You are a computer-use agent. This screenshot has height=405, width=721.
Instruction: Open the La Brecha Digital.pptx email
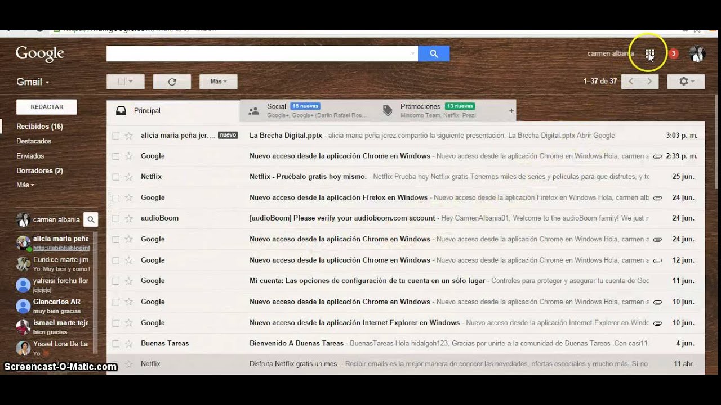(x=406, y=136)
